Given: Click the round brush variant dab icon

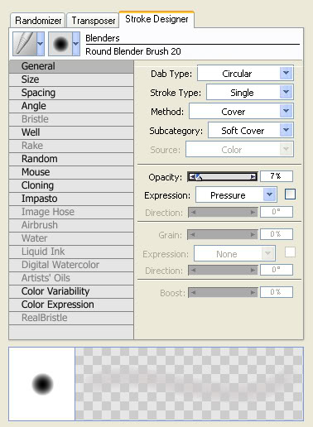Looking at the screenshot, I should pos(60,44).
